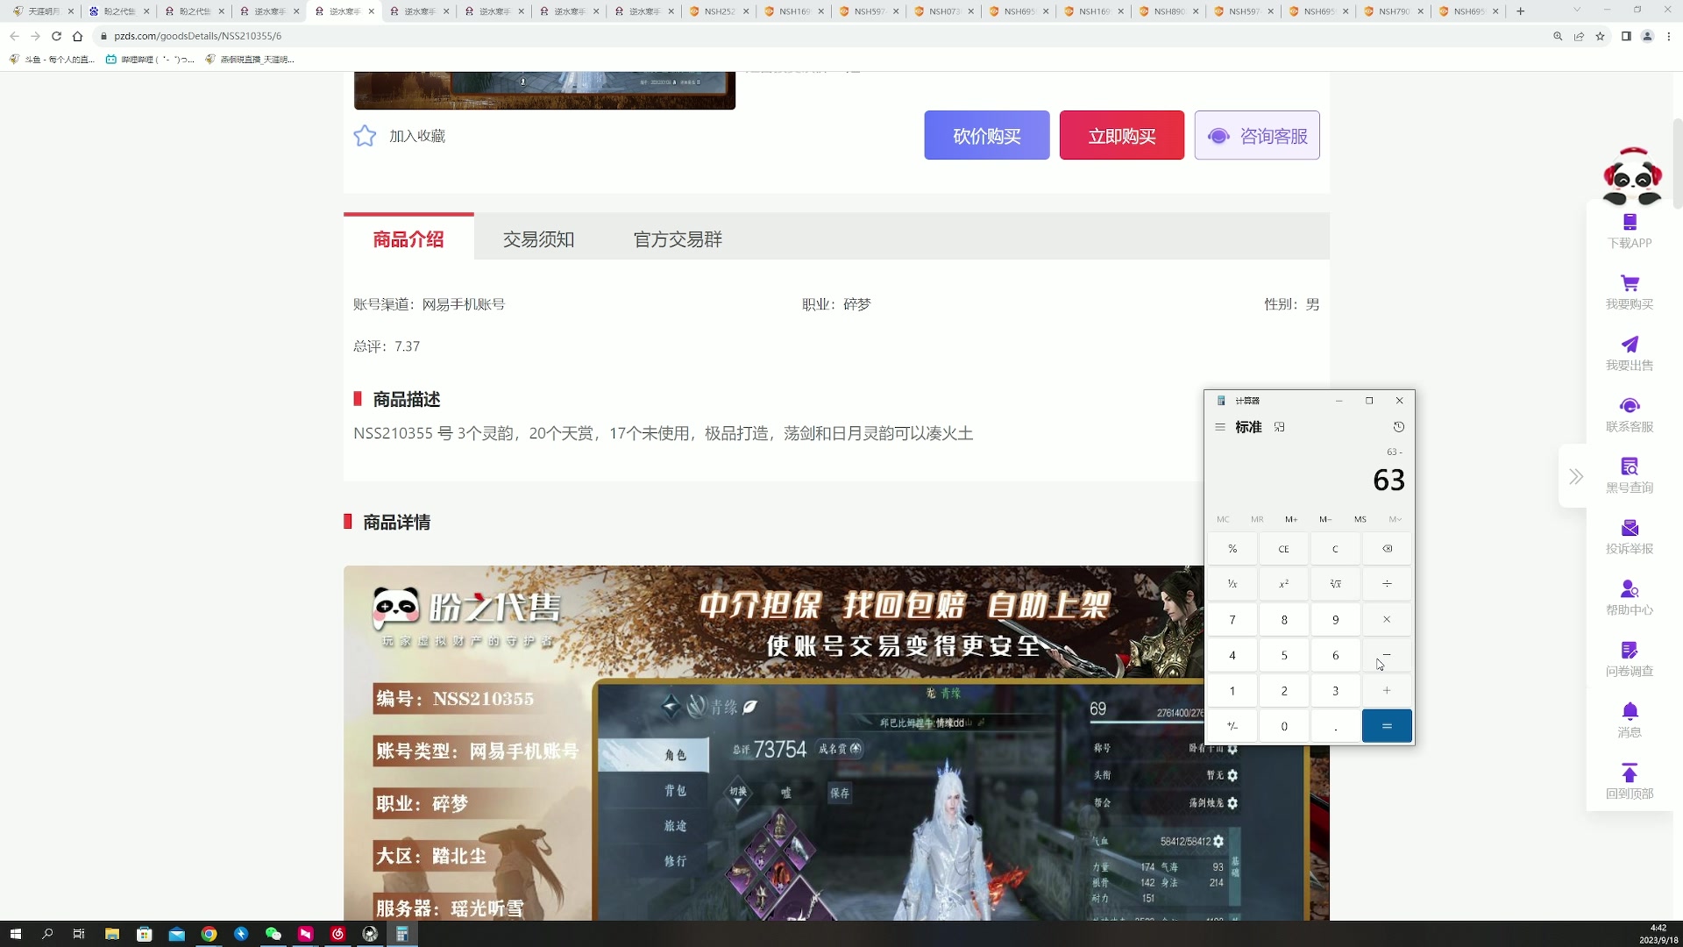Switch to the 交易须知 tab
The image size is (1683, 947).
click(538, 239)
